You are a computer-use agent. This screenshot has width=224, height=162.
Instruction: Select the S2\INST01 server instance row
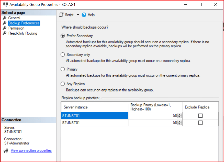[94, 123]
